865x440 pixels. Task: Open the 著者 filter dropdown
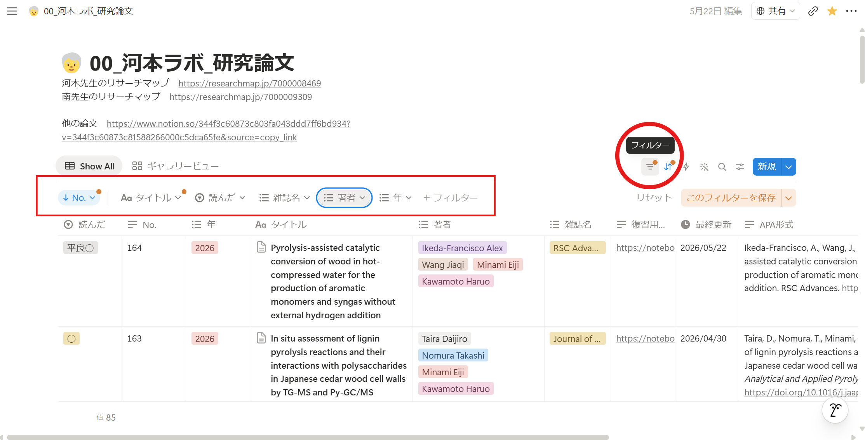345,198
